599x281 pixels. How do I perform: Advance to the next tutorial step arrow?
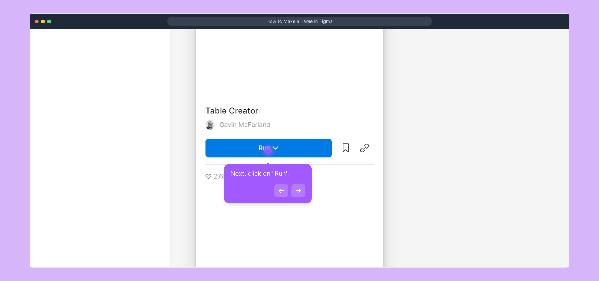pyautogui.click(x=298, y=191)
